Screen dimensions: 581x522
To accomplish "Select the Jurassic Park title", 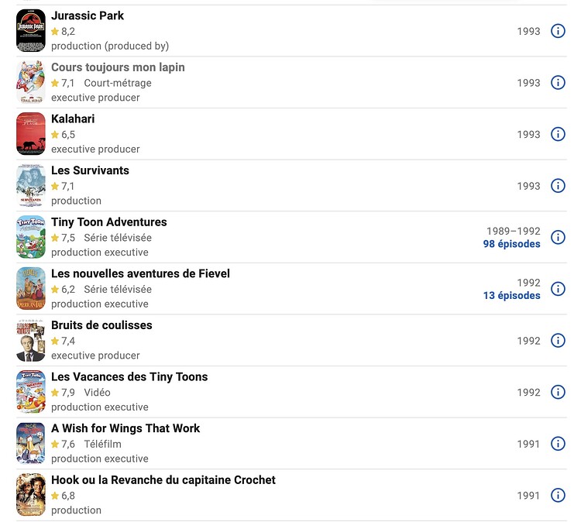I will [x=88, y=15].
